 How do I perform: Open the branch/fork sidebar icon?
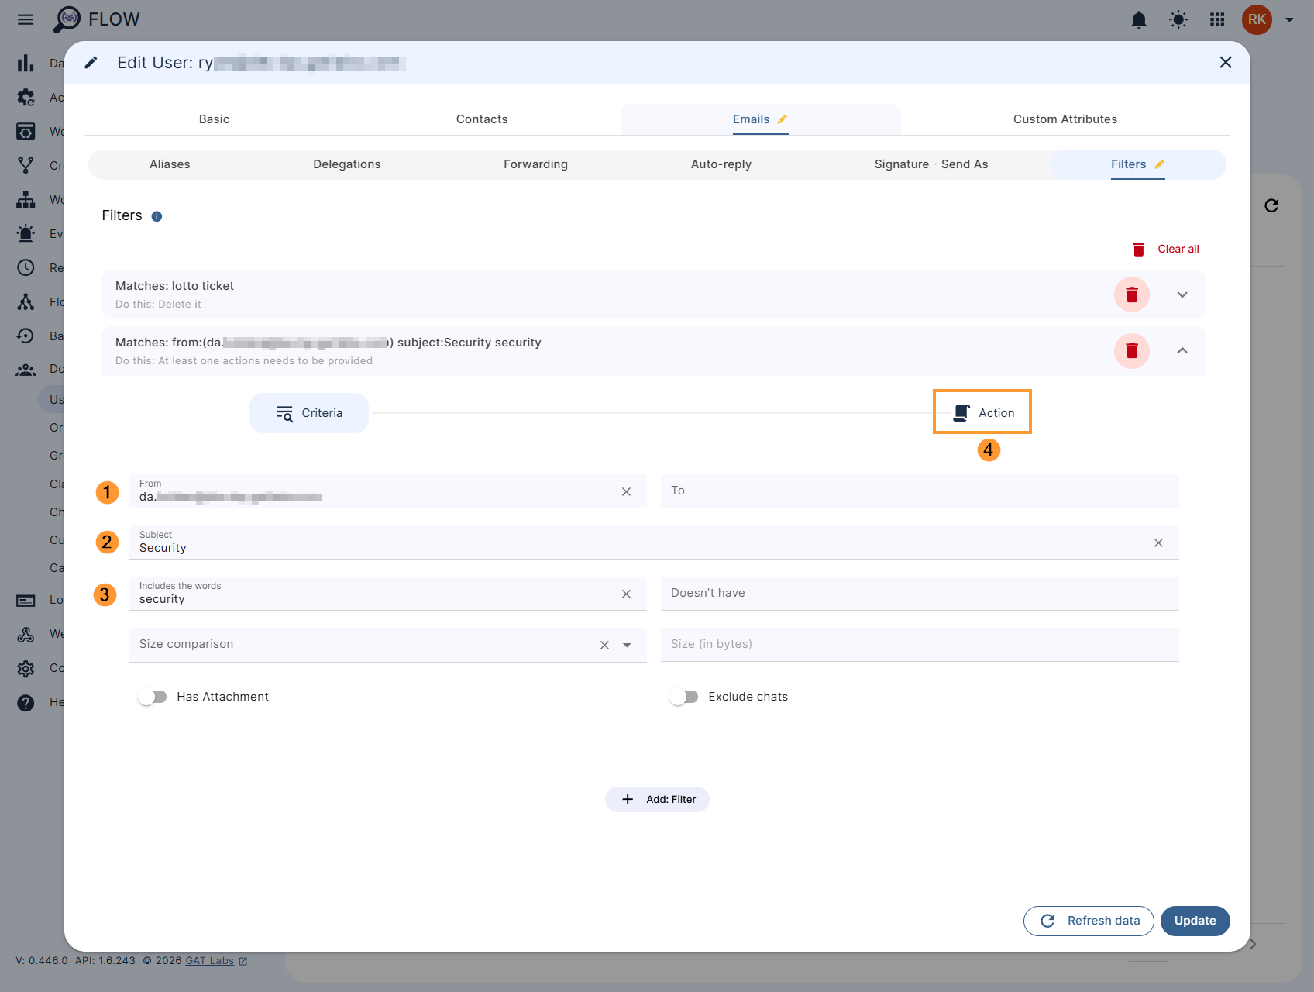[x=26, y=165]
